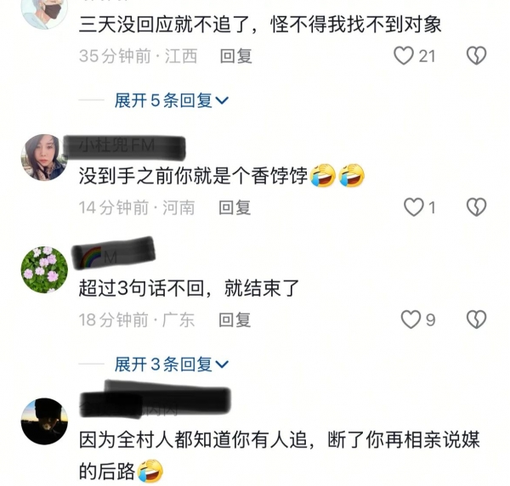Reply to the 14分钟前 Henan comment
510x486 pixels.
coord(235,207)
